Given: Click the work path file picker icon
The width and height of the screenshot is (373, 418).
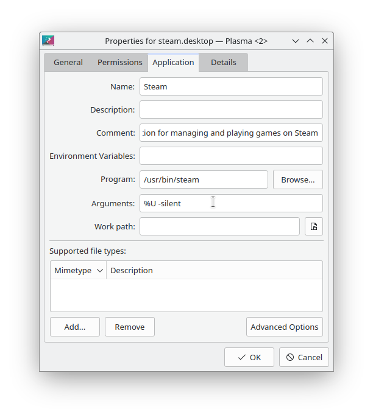Looking at the screenshot, I should click(313, 226).
